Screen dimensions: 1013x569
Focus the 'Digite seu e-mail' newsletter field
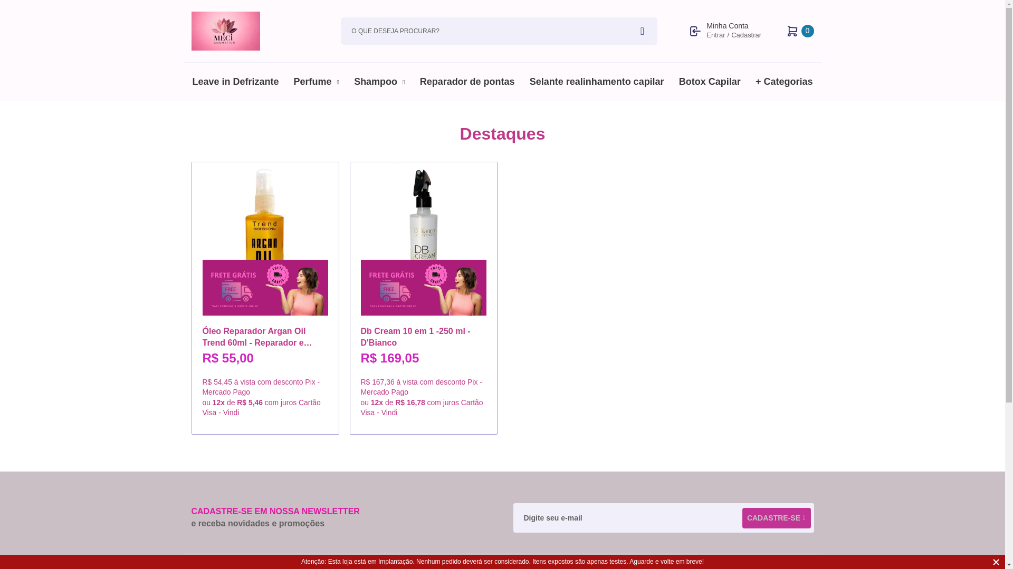628,518
